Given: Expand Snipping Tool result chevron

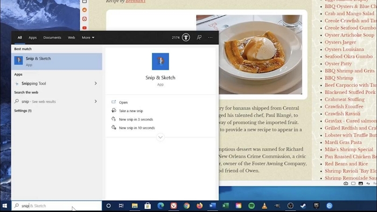Looking at the screenshot, I should coord(96,84).
